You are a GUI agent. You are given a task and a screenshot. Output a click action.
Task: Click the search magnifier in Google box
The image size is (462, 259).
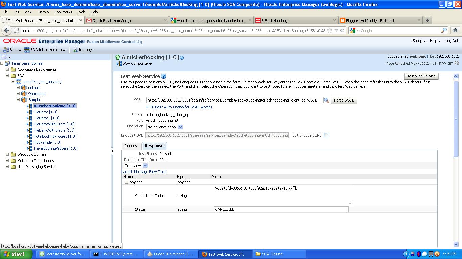tap(444, 30)
